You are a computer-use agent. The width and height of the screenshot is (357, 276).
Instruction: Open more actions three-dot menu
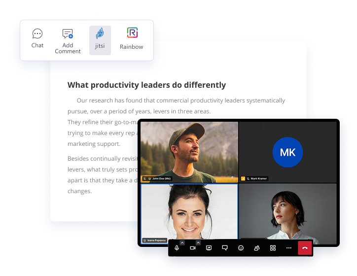coord(288,248)
